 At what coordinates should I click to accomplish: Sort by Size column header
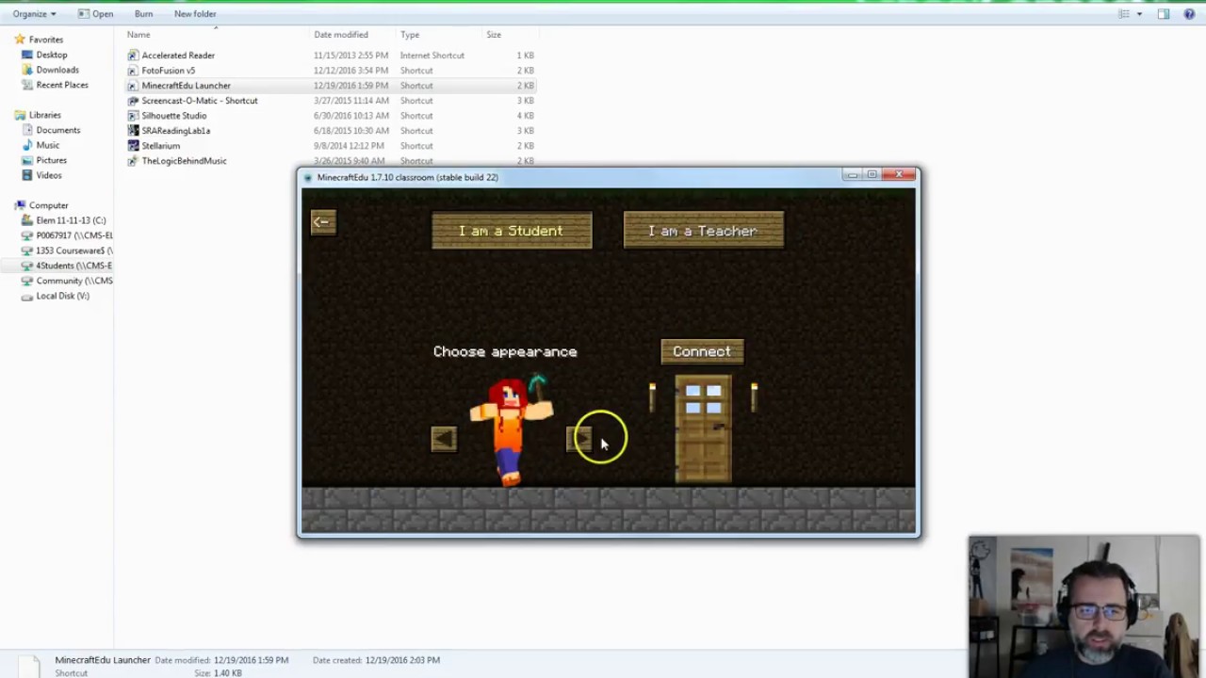(494, 35)
